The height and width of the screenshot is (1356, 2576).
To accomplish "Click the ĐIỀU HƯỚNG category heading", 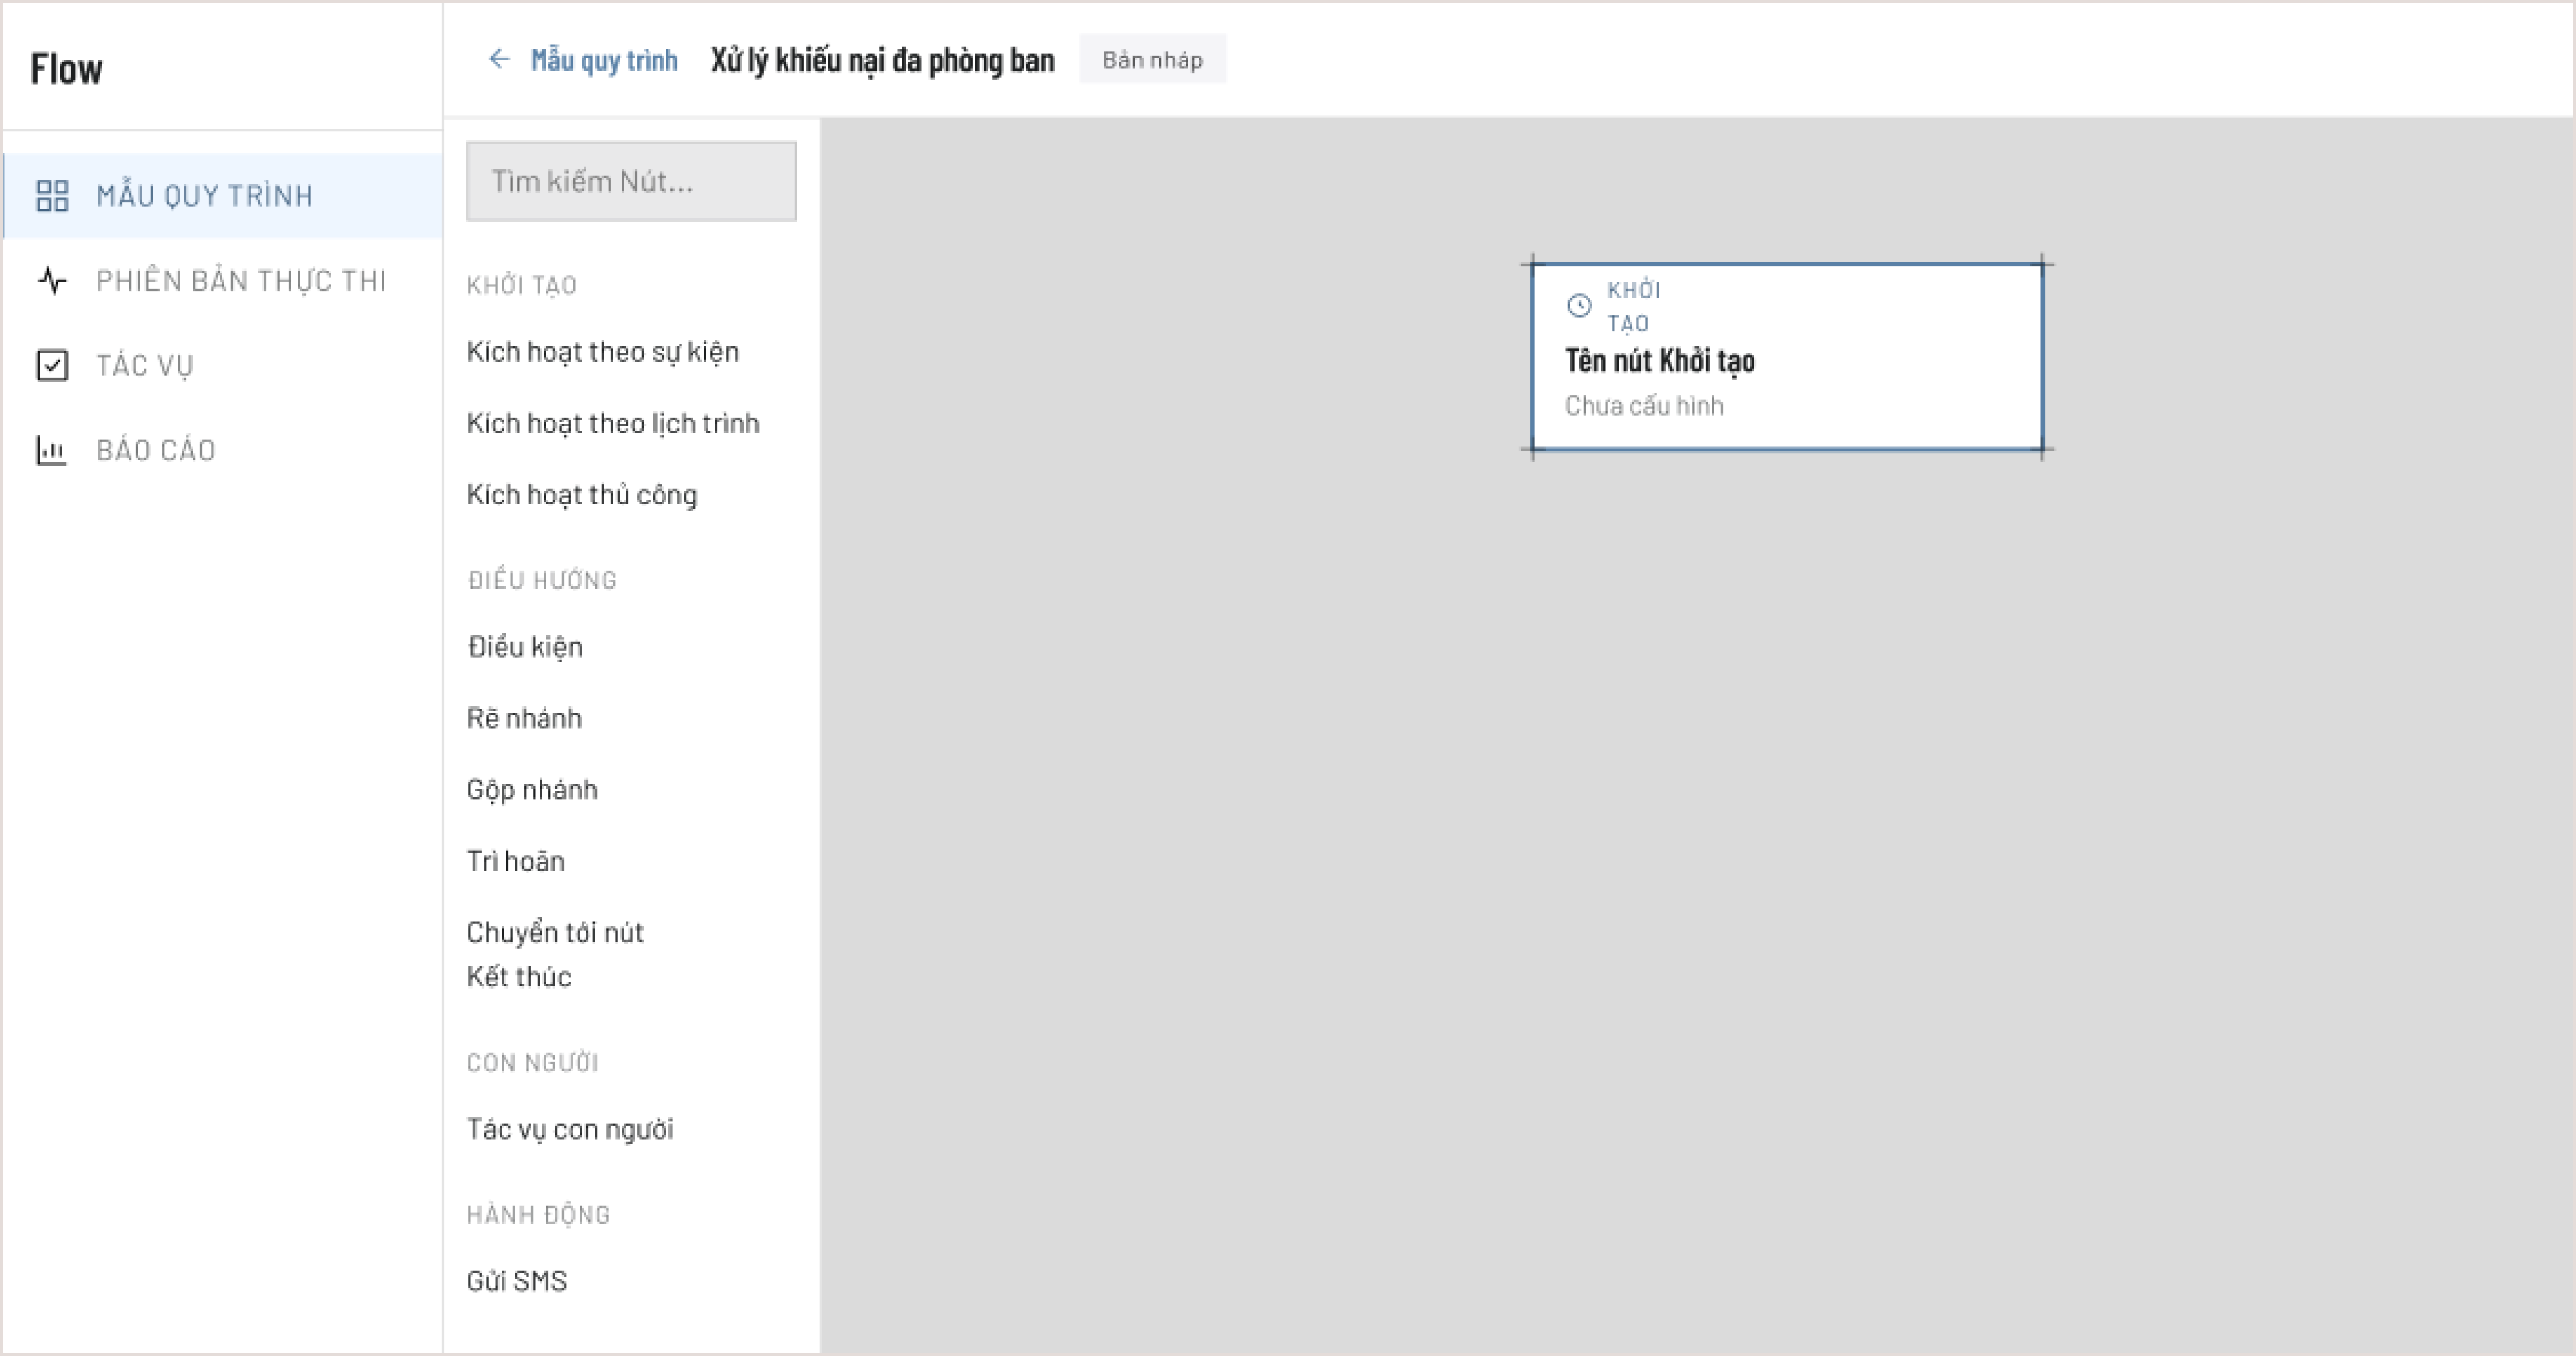I will [542, 580].
